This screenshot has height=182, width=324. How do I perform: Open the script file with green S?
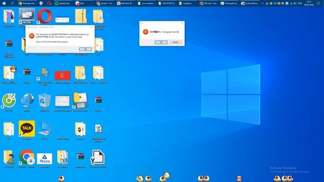(99, 129)
